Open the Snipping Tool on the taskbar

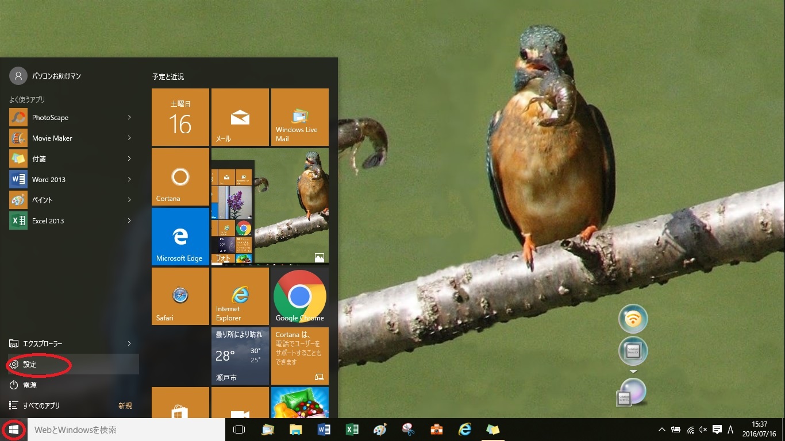409,430
